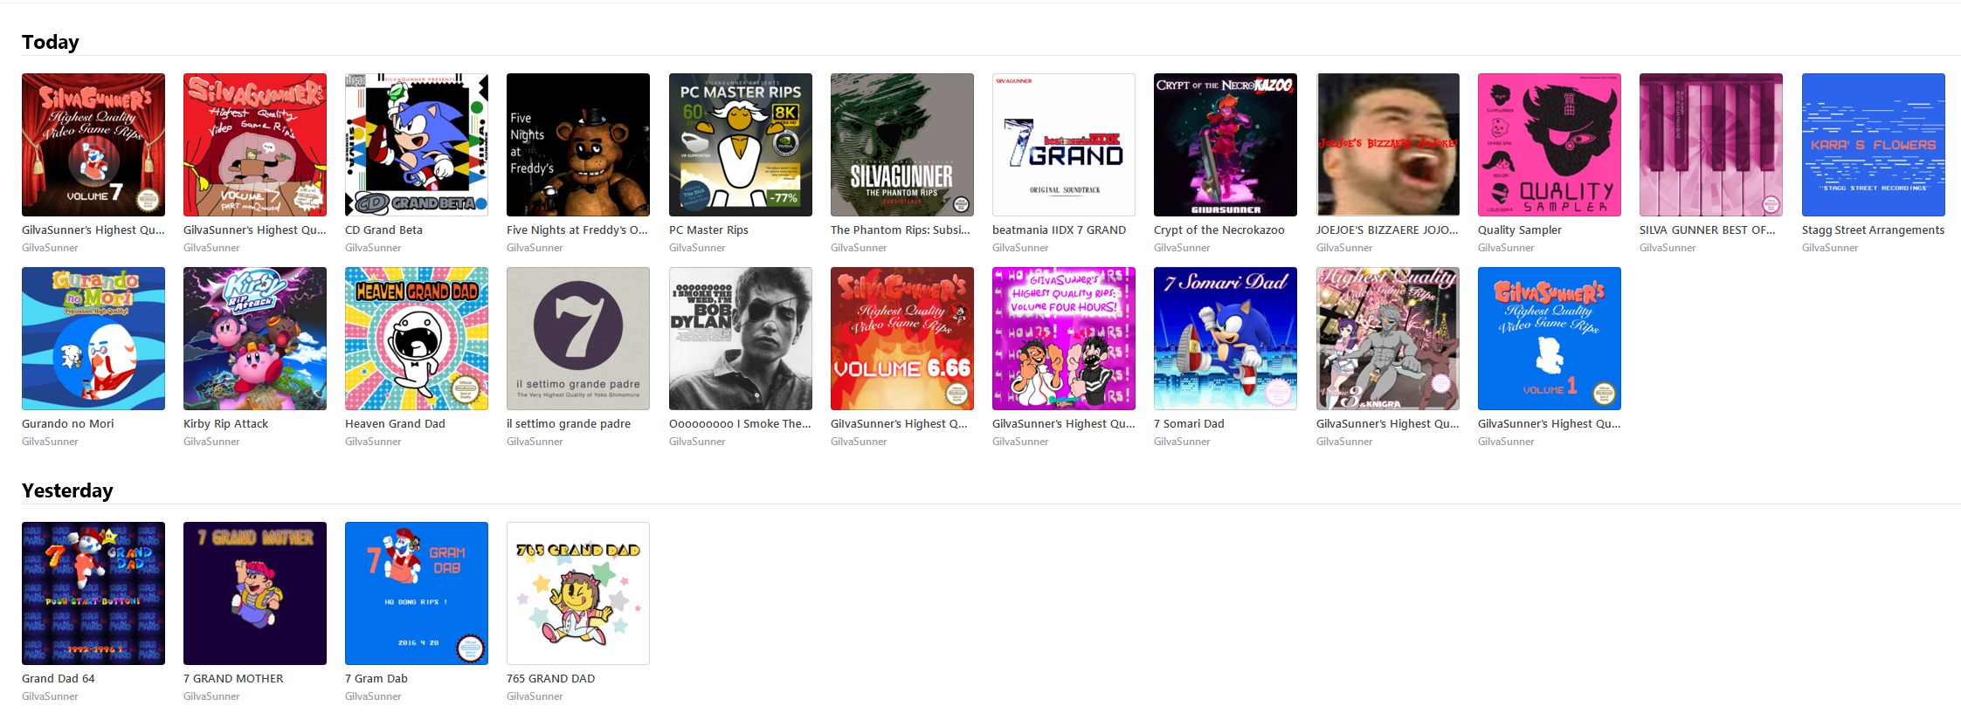Select the Volume Four Hours pink cover

pos(1064,339)
